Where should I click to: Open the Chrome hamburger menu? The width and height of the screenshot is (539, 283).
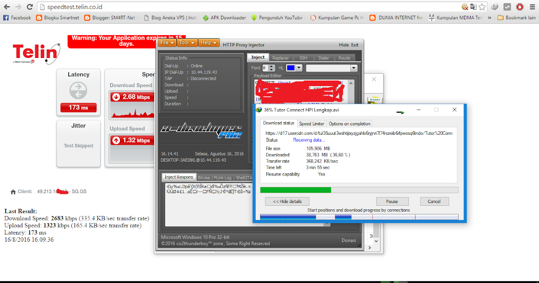point(532,7)
